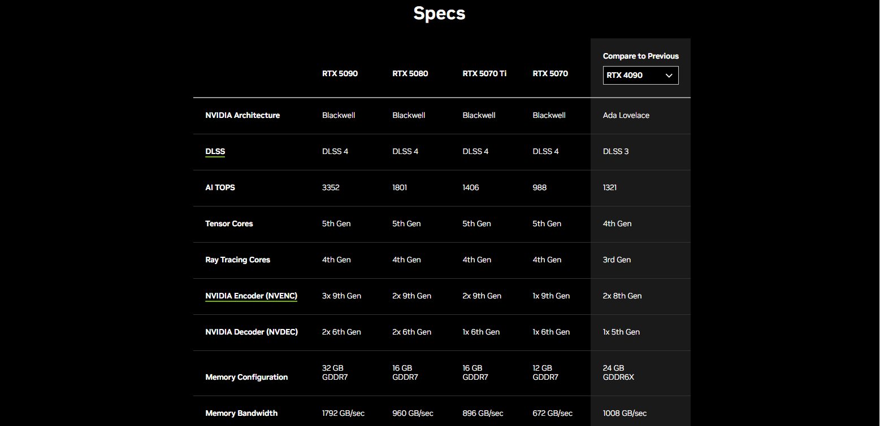Open the NVIDIA Encoder (NVENC) link
The width and height of the screenshot is (880, 426).
click(x=251, y=296)
